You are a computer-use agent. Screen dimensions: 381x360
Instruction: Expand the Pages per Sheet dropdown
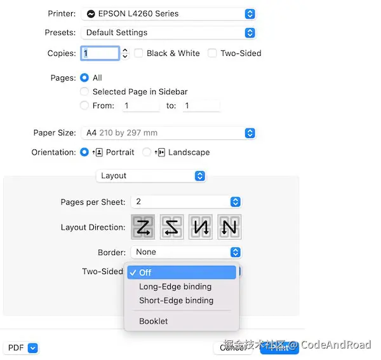(x=186, y=202)
